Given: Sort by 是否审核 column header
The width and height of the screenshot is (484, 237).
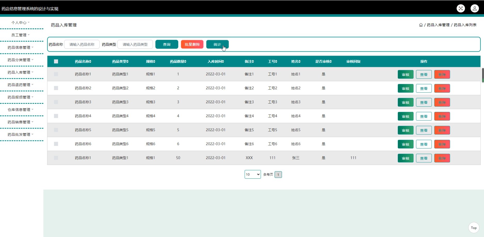Looking at the screenshot, I should [323, 61].
